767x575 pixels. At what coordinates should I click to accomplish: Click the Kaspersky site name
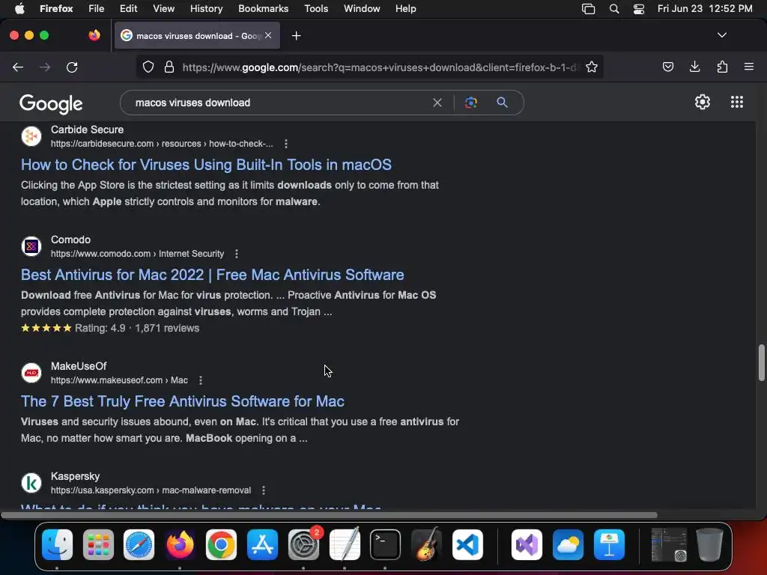coord(76,476)
